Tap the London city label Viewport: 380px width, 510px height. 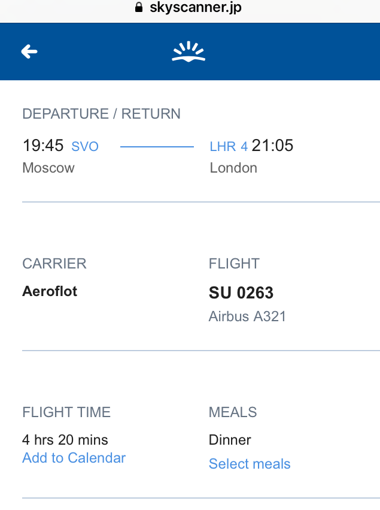point(233,168)
